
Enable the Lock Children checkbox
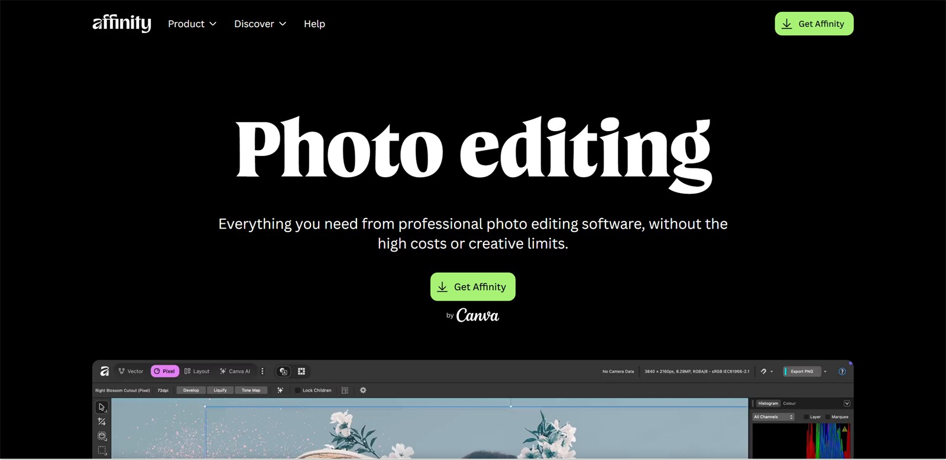(x=297, y=390)
